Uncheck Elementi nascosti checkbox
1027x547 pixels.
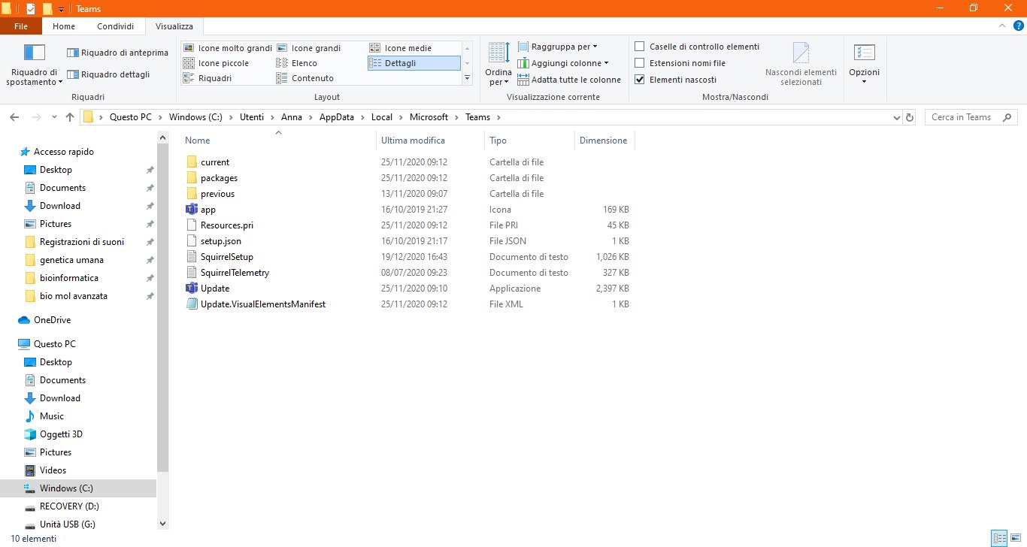tap(640, 80)
